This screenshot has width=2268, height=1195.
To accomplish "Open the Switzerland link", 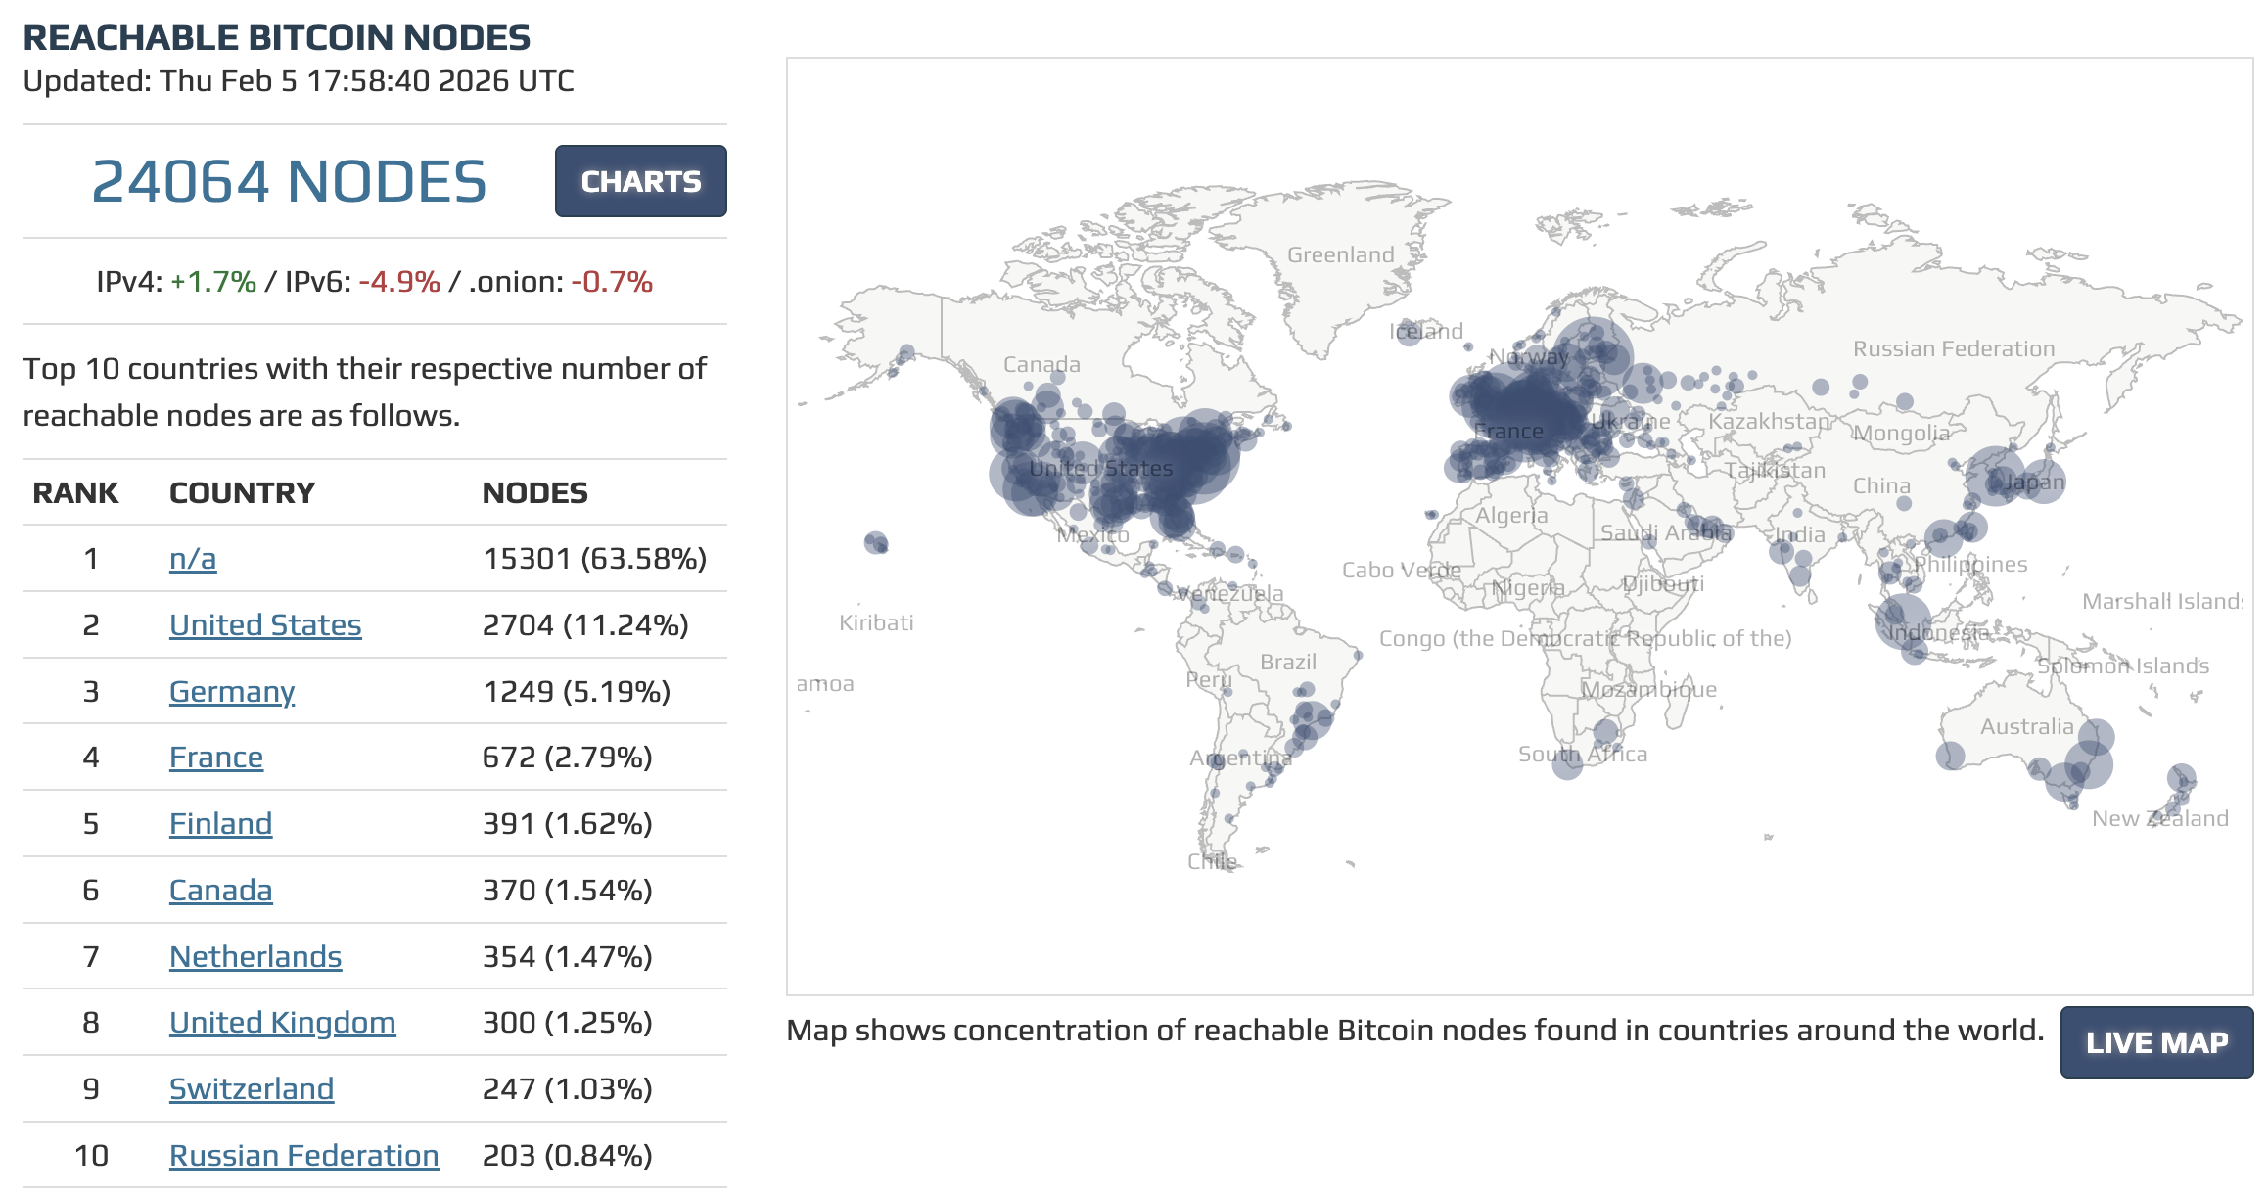I will tap(252, 1089).
